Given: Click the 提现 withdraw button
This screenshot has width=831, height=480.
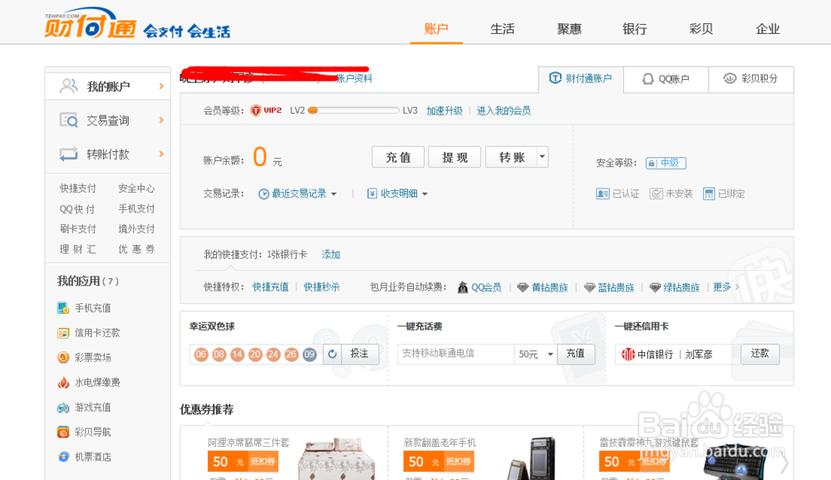Looking at the screenshot, I should coord(454,156).
